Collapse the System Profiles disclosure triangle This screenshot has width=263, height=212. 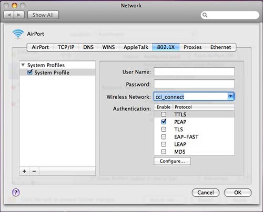coord(23,65)
